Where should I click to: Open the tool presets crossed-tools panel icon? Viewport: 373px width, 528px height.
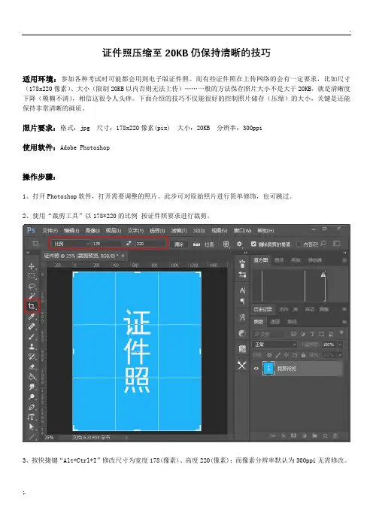click(x=242, y=366)
